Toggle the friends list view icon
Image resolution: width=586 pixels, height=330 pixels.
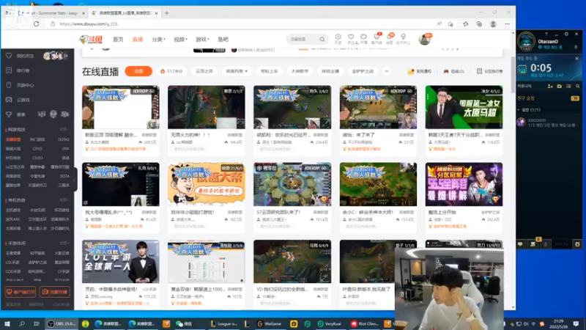tap(568, 86)
